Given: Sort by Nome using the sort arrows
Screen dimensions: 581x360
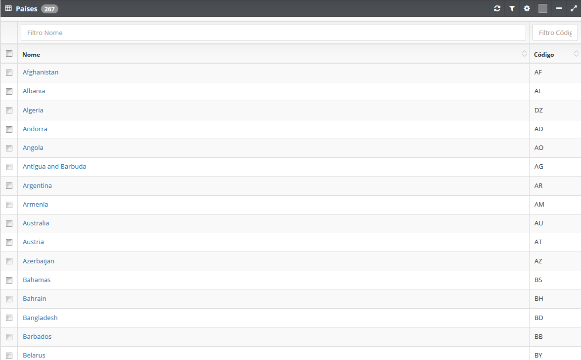Looking at the screenshot, I should click(524, 54).
